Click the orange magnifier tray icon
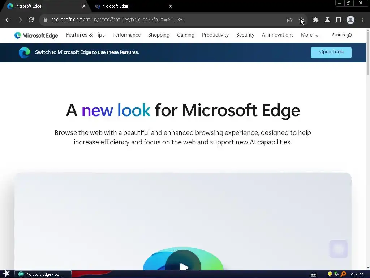This screenshot has width=370, height=278. [343, 274]
